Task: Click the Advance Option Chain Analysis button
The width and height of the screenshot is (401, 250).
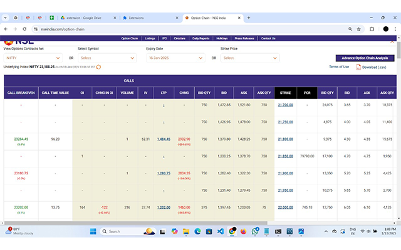Action: coord(365,58)
